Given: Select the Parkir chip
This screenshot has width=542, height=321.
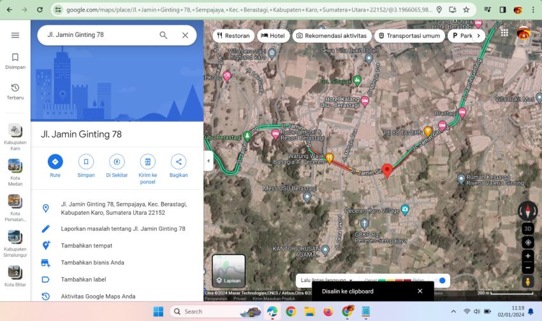Looking at the screenshot, I should pyautogui.click(x=461, y=36).
